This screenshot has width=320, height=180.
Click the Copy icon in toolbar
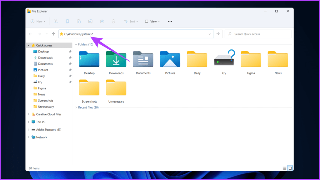[67, 21]
